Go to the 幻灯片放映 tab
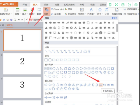140x105 pixels. coord(69,4)
